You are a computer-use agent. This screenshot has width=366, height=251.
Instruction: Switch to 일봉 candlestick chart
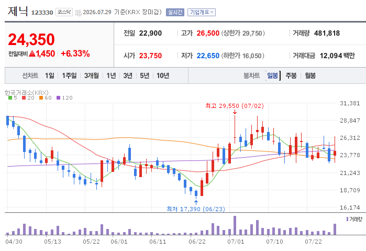pos(273,75)
